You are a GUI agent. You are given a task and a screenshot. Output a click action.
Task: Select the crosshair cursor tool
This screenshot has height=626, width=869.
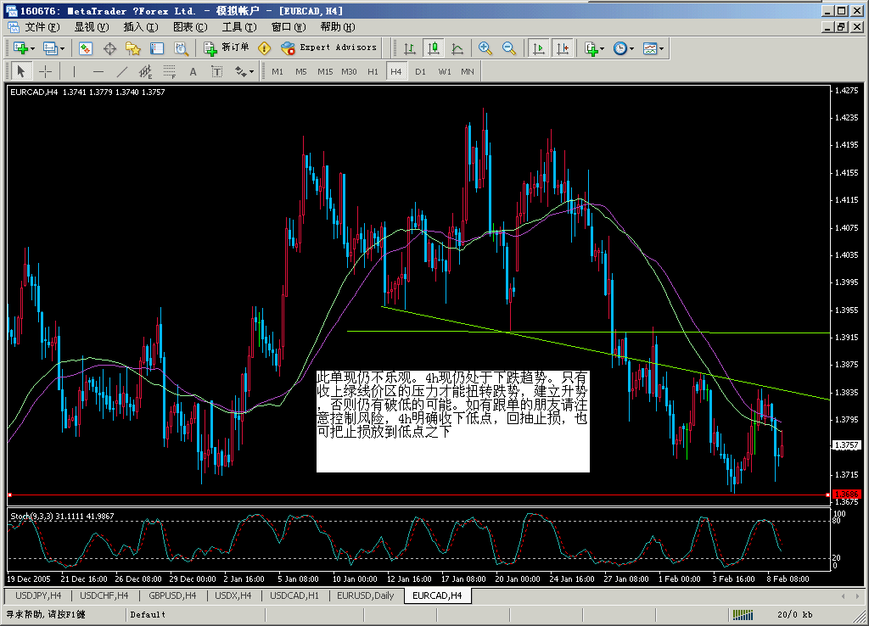coord(46,71)
